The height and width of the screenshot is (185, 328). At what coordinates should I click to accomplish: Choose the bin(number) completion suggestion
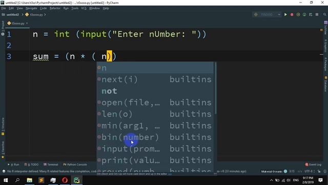tap(155, 137)
